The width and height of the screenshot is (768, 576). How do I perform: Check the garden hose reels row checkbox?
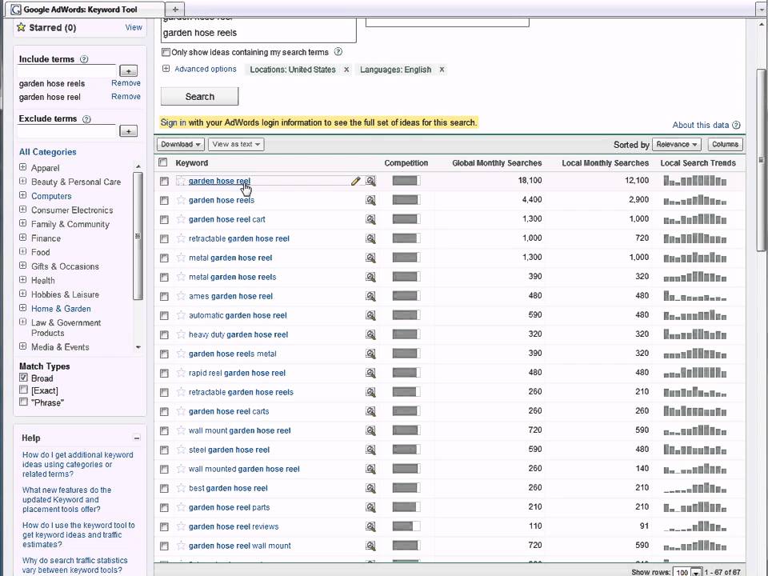click(164, 200)
